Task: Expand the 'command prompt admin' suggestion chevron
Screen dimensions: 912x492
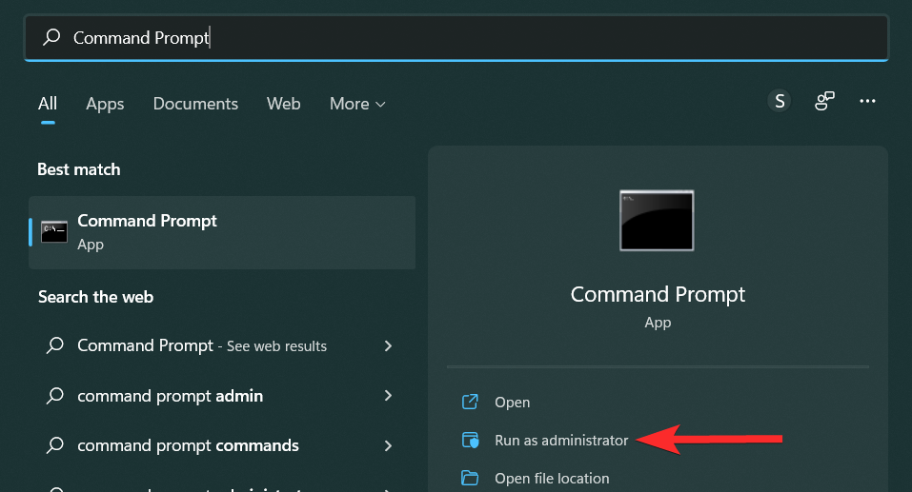Action: pyautogui.click(x=388, y=396)
